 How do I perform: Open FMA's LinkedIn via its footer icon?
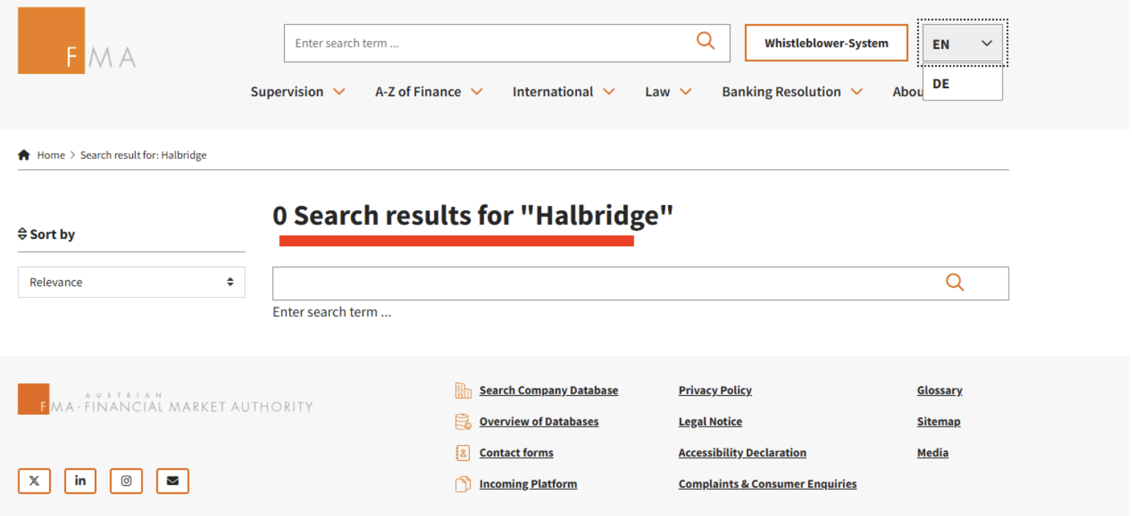pos(80,481)
